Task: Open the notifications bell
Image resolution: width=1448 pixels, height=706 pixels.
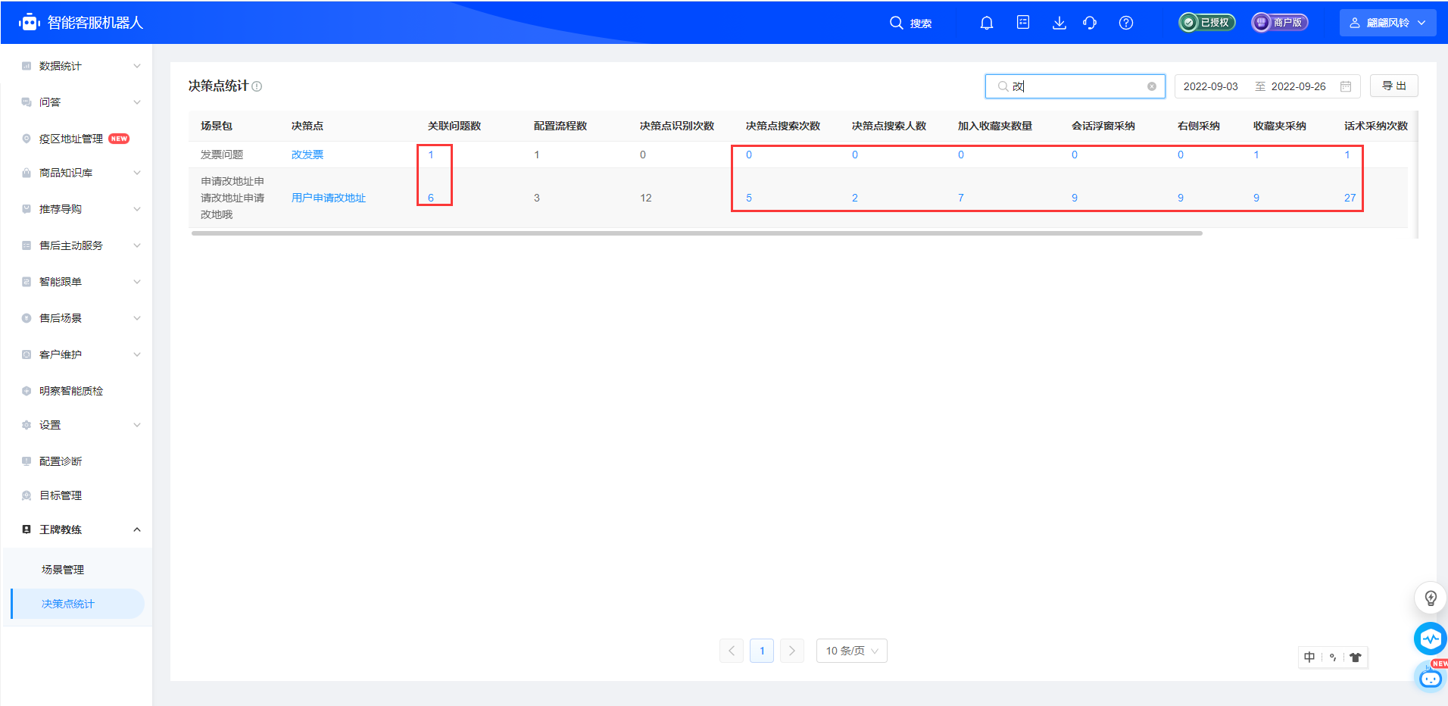Action: (986, 23)
